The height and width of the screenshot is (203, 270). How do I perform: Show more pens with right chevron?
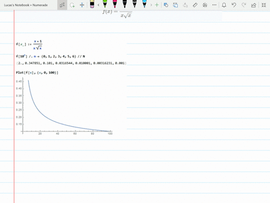pos(151,5)
